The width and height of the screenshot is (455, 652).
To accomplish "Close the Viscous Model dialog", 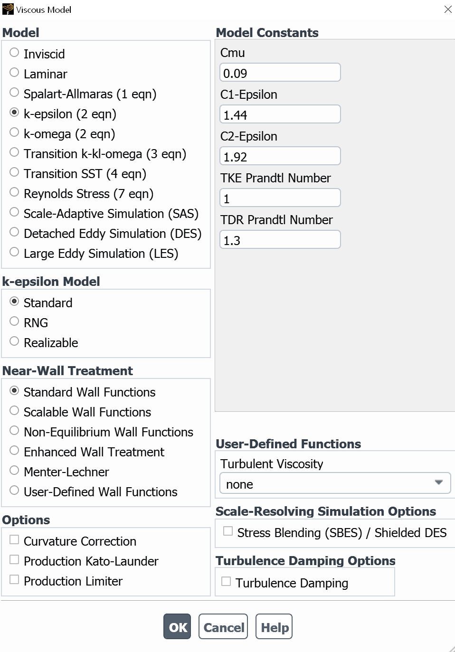I will point(447,9).
